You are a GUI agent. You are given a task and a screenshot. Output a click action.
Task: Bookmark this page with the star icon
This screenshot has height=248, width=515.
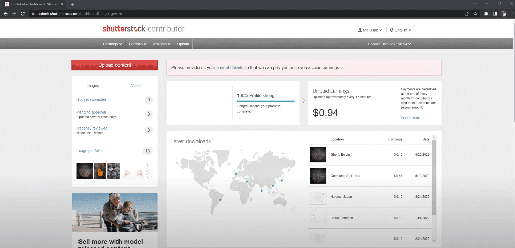click(x=475, y=13)
